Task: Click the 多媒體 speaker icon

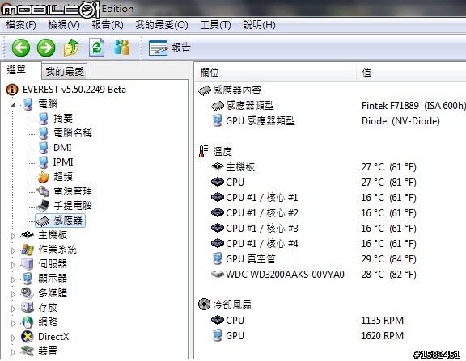Action: pos(28,293)
